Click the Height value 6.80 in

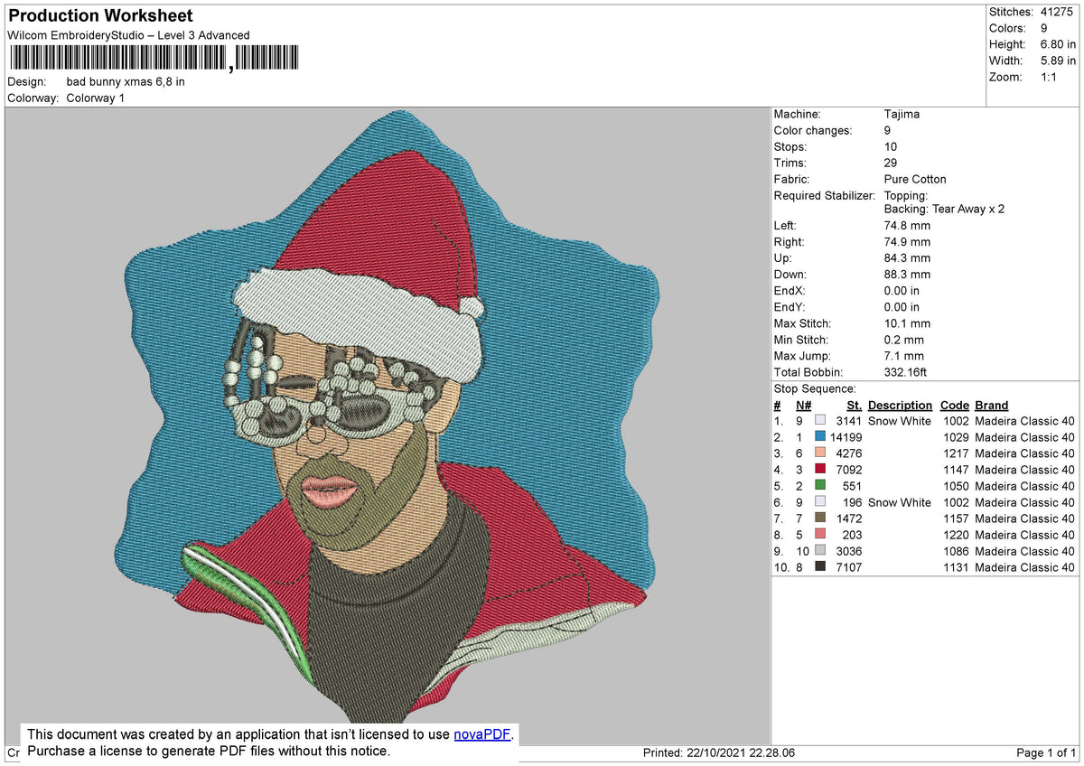tap(1058, 44)
